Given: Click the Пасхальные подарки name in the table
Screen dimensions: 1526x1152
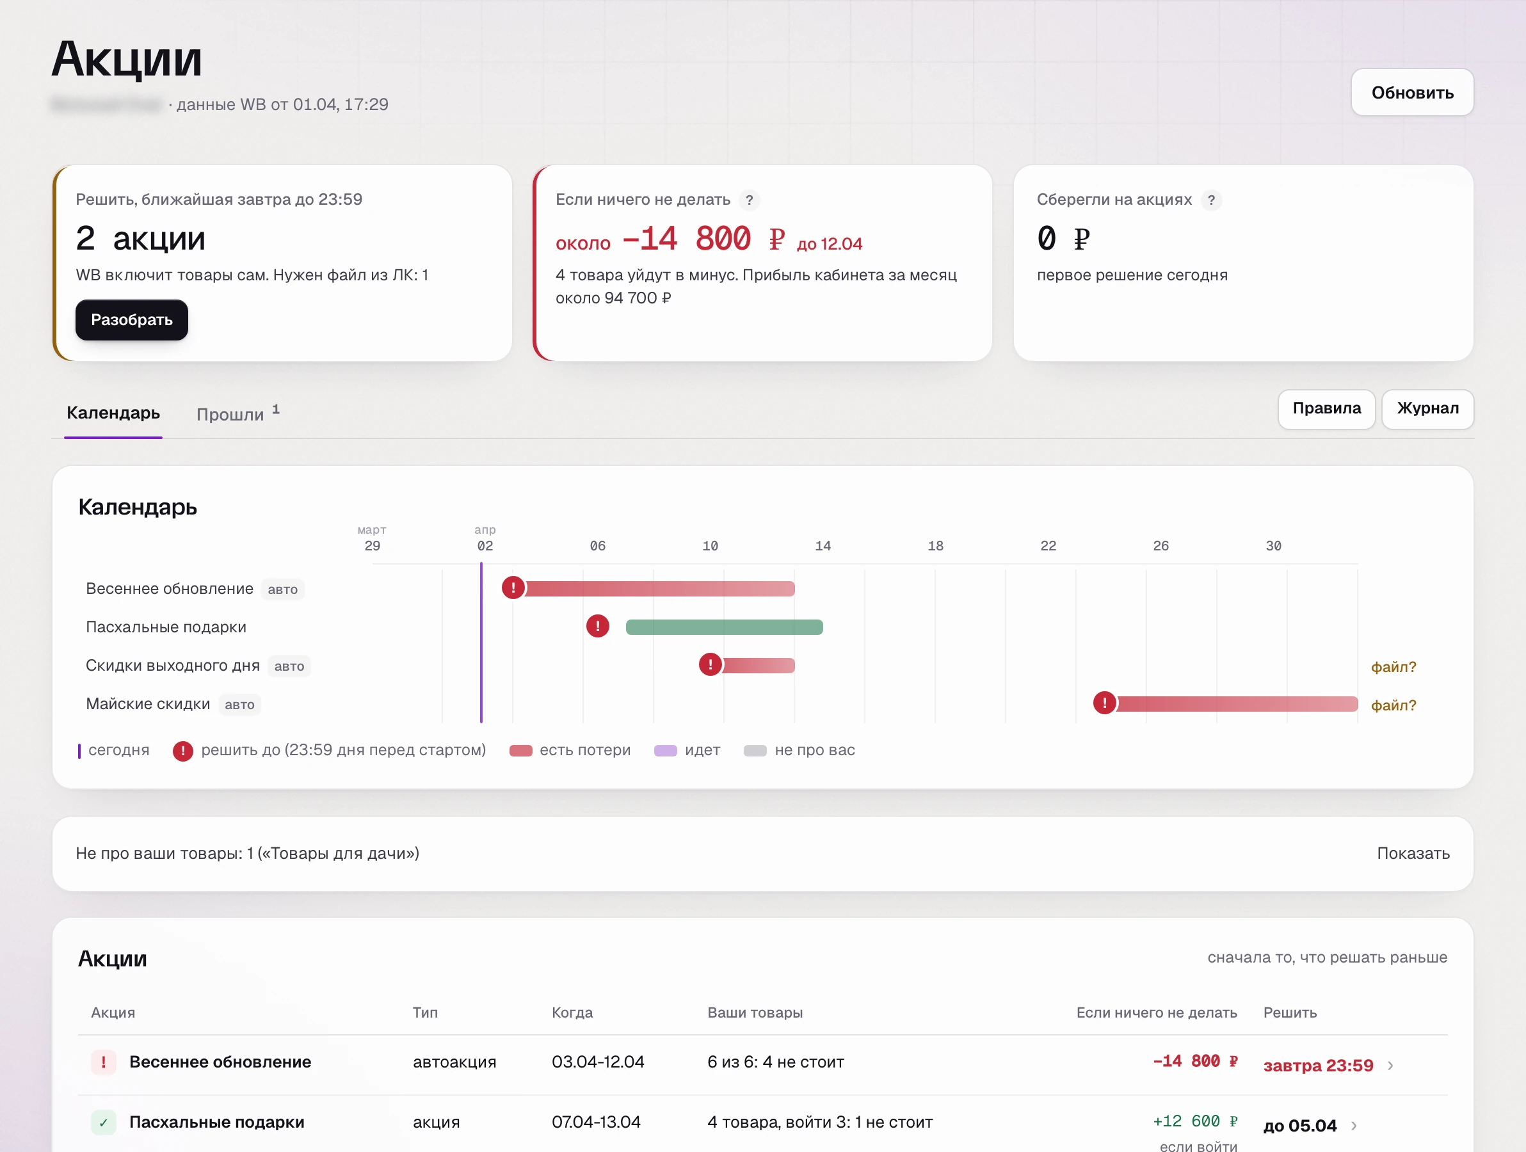Looking at the screenshot, I should pyautogui.click(x=216, y=1123).
